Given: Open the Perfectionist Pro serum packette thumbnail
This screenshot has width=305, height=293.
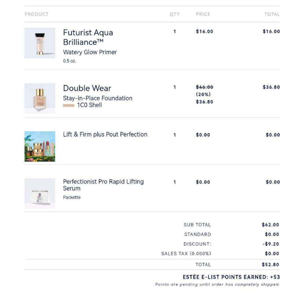Looking at the screenshot, I should point(40,193).
